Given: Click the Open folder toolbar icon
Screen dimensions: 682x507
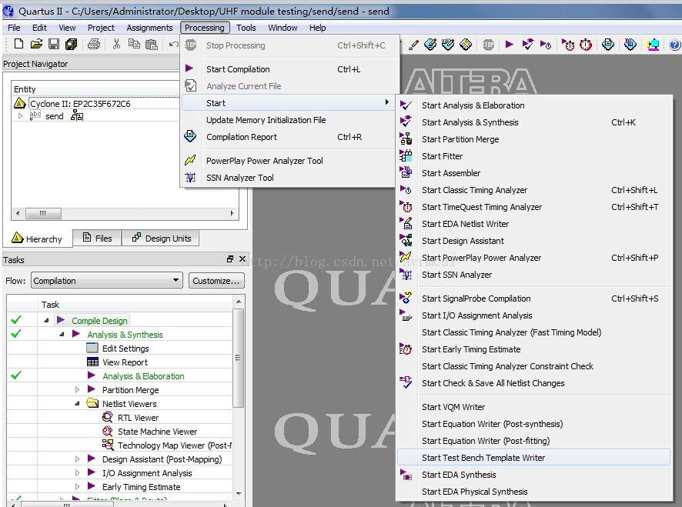Looking at the screenshot, I should tap(36, 44).
